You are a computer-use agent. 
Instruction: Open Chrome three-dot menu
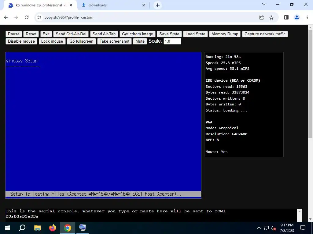point(307,17)
